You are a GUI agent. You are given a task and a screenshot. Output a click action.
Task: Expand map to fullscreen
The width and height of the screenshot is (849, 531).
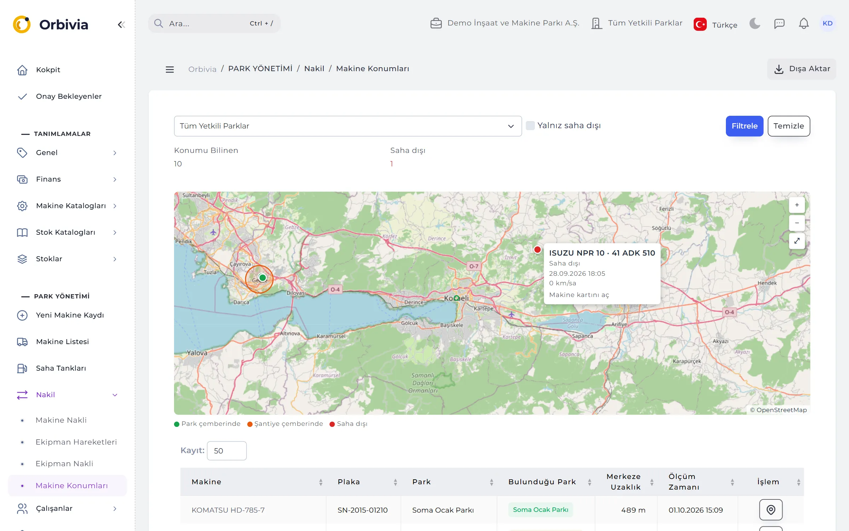[x=797, y=241]
